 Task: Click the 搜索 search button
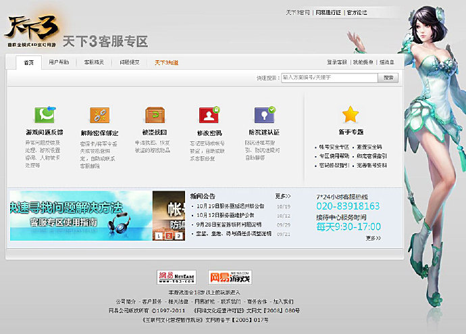click(x=388, y=78)
